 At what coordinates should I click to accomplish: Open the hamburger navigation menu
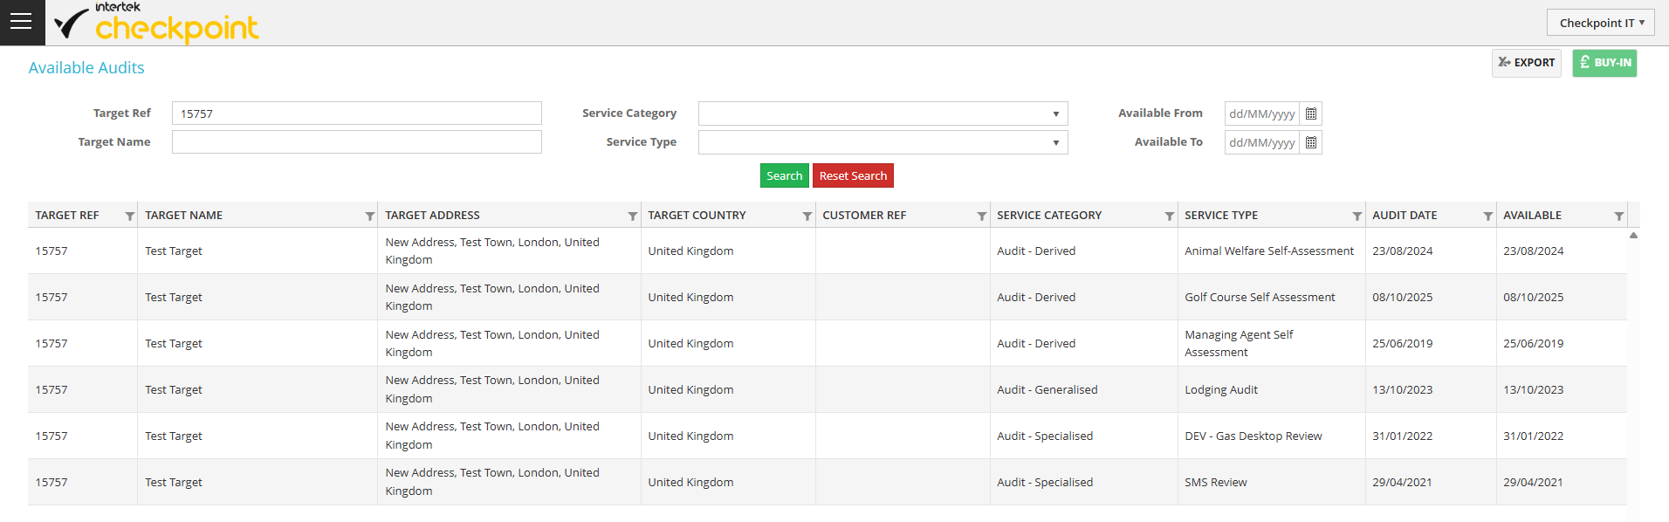point(22,23)
